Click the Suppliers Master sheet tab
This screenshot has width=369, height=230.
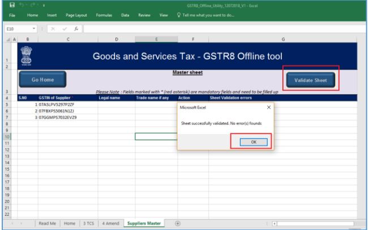pos(144,223)
